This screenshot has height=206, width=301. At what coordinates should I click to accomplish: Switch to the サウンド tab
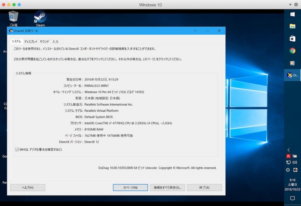click(x=44, y=42)
